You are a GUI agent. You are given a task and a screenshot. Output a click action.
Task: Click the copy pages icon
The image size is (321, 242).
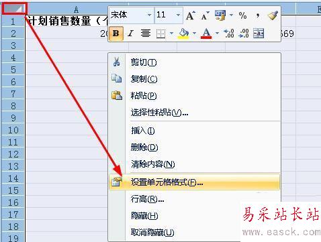pos(117,78)
